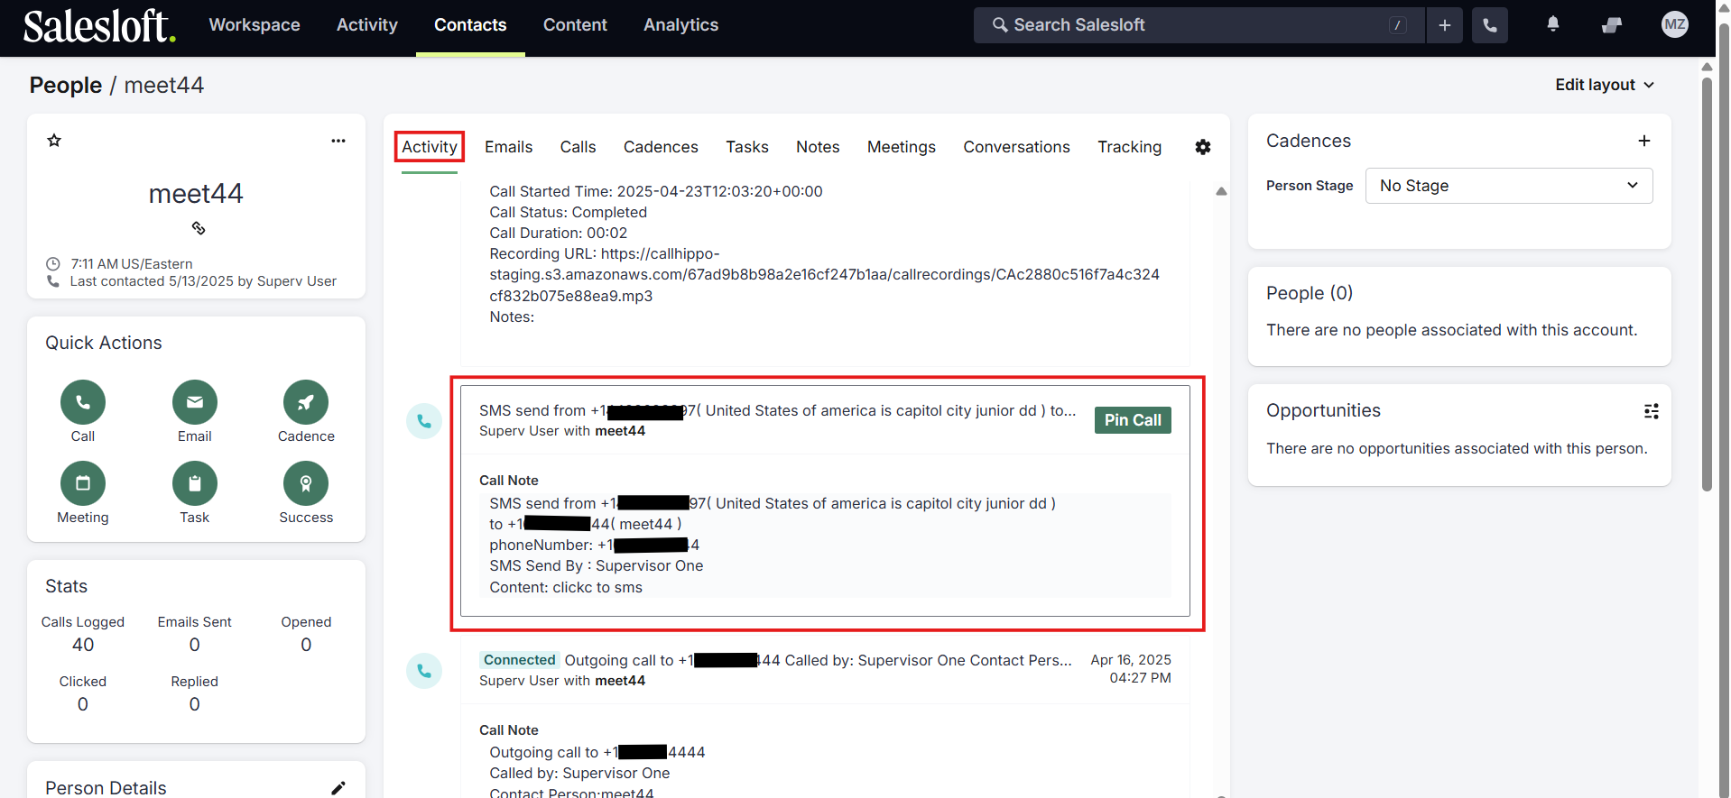Open Activity in top navigation
Viewport: 1731px width, 798px height.
pos(367,25)
